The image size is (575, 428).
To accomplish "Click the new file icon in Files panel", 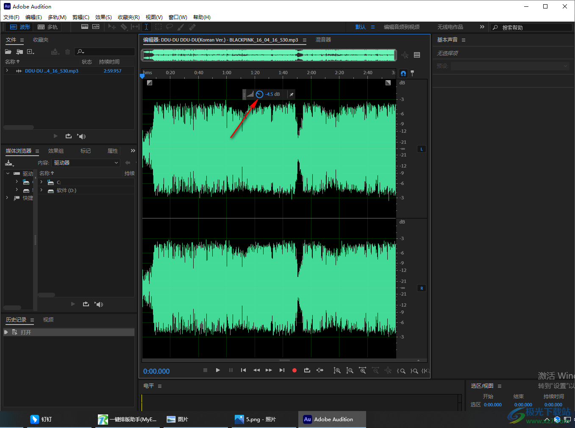I will tap(31, 52).
